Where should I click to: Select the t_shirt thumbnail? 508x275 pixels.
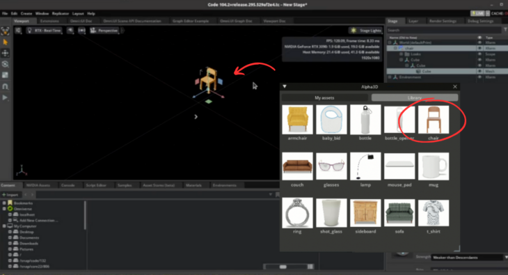(434, 213)
